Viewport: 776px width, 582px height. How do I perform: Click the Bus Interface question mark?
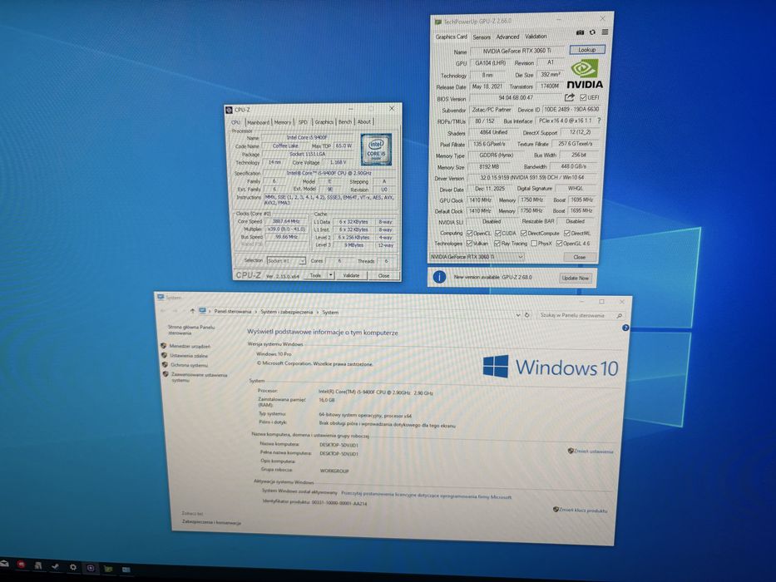pos(599,121)
